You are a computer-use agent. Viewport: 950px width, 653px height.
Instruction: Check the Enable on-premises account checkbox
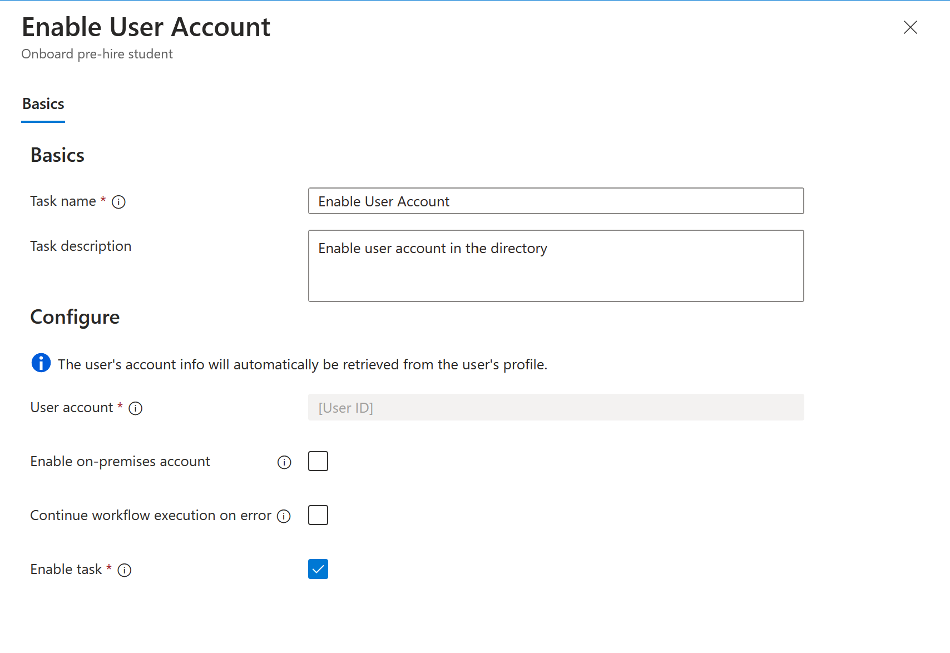318,461
